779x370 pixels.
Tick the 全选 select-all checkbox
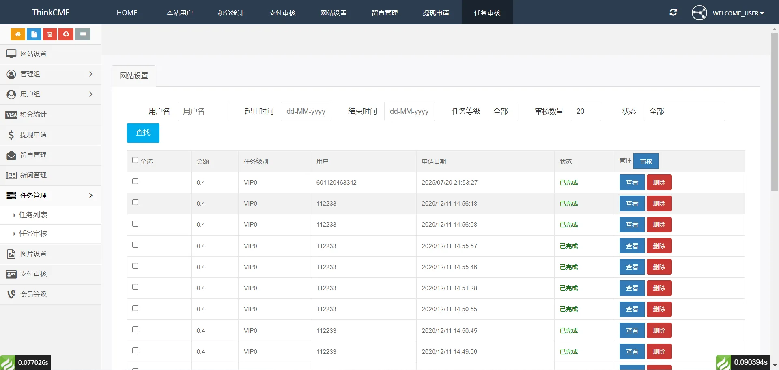coord(136,160)
